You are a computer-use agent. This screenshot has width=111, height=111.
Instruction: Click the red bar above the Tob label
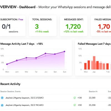[107, 66]
